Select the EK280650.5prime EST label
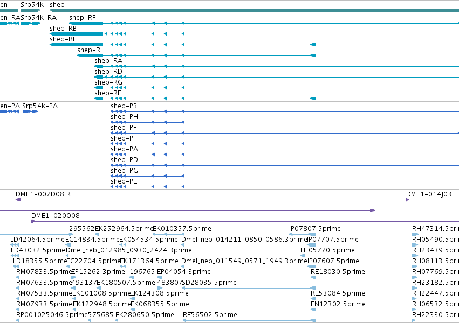 pyautogui.click(x=145, y=315)
